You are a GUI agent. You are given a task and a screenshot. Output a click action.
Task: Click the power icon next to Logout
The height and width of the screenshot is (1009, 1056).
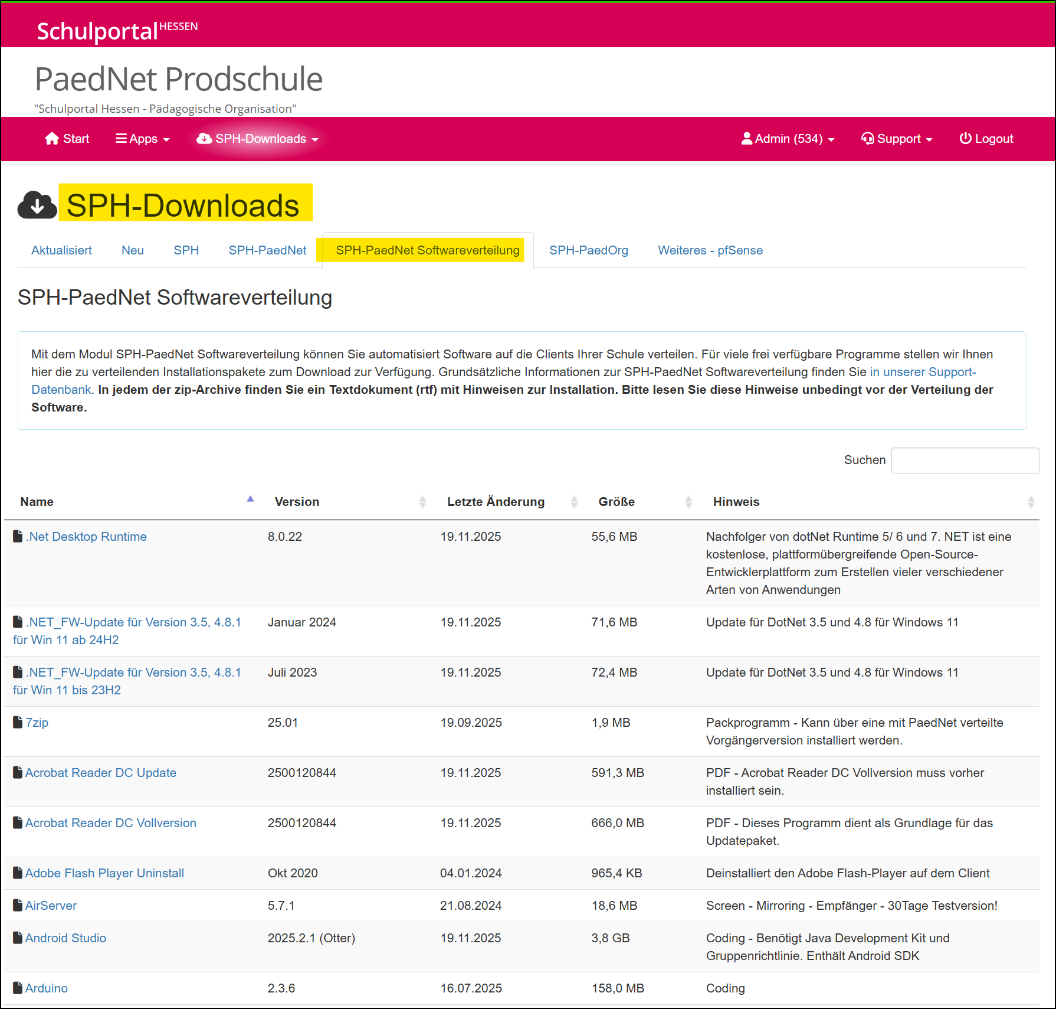[x=965, y=138]
